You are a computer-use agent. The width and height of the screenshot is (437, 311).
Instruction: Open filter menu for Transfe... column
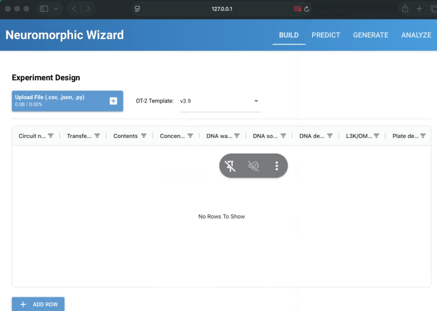click(97, 136)
